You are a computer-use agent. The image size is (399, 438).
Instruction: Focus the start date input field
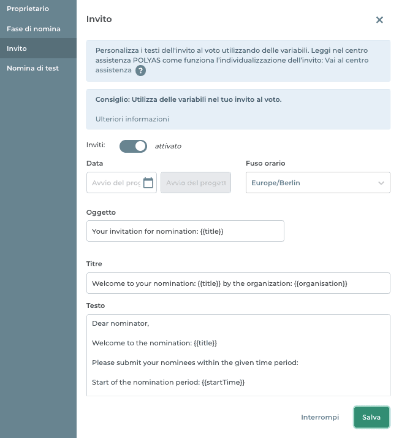[x=115, y=183]
